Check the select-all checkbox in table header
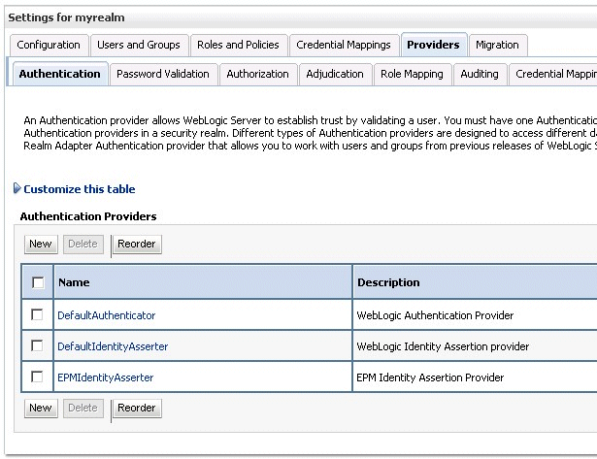Image resolution: width=597 pixels, height=459 pixels. (x=38, y=282)
